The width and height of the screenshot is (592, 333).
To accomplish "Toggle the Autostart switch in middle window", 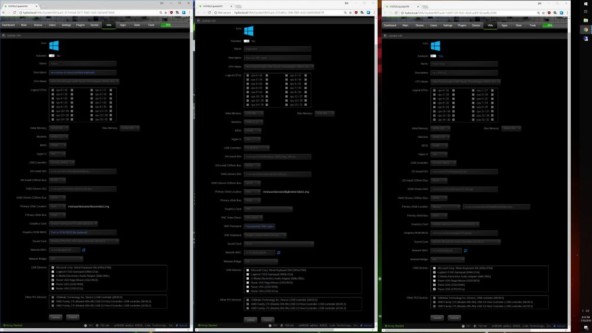I will coord(246,41).
